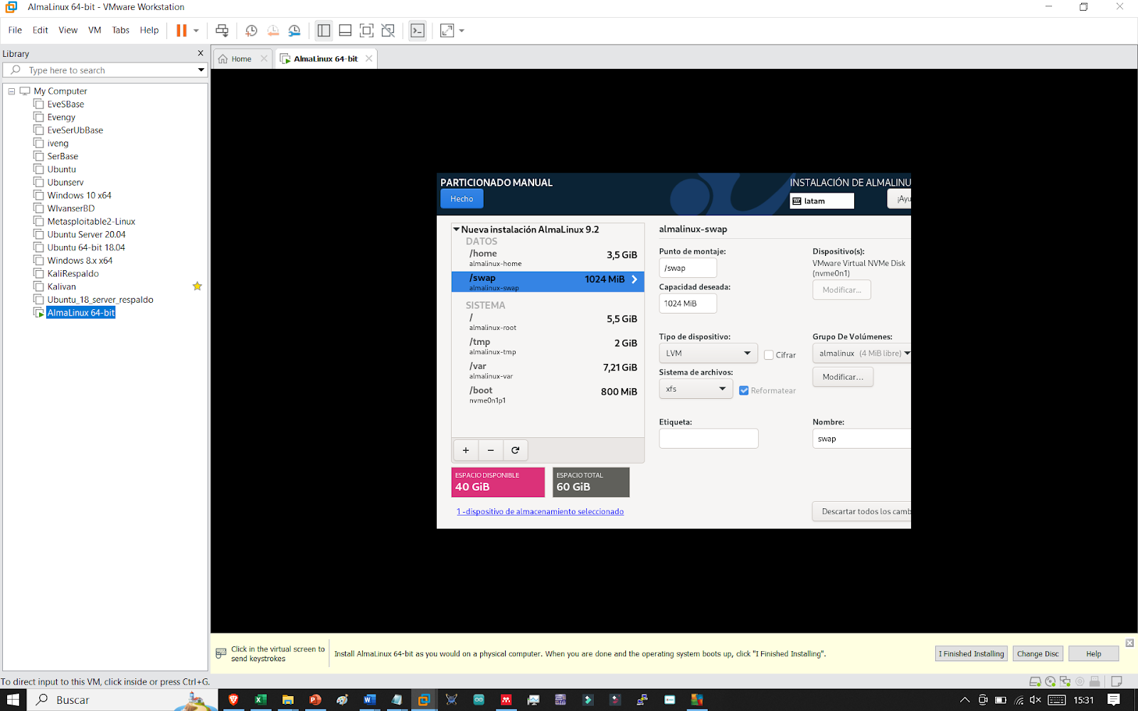
Task: Select the / root partition entry
Action: pos(548,322)
